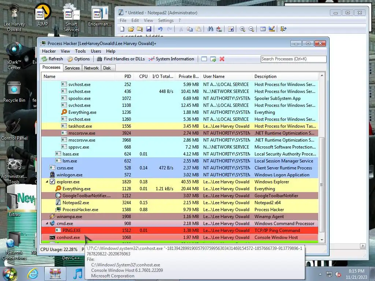This screenshot has height=281, width=375.
Task: Select the PING.EXE process row
Action: (179, 231)
